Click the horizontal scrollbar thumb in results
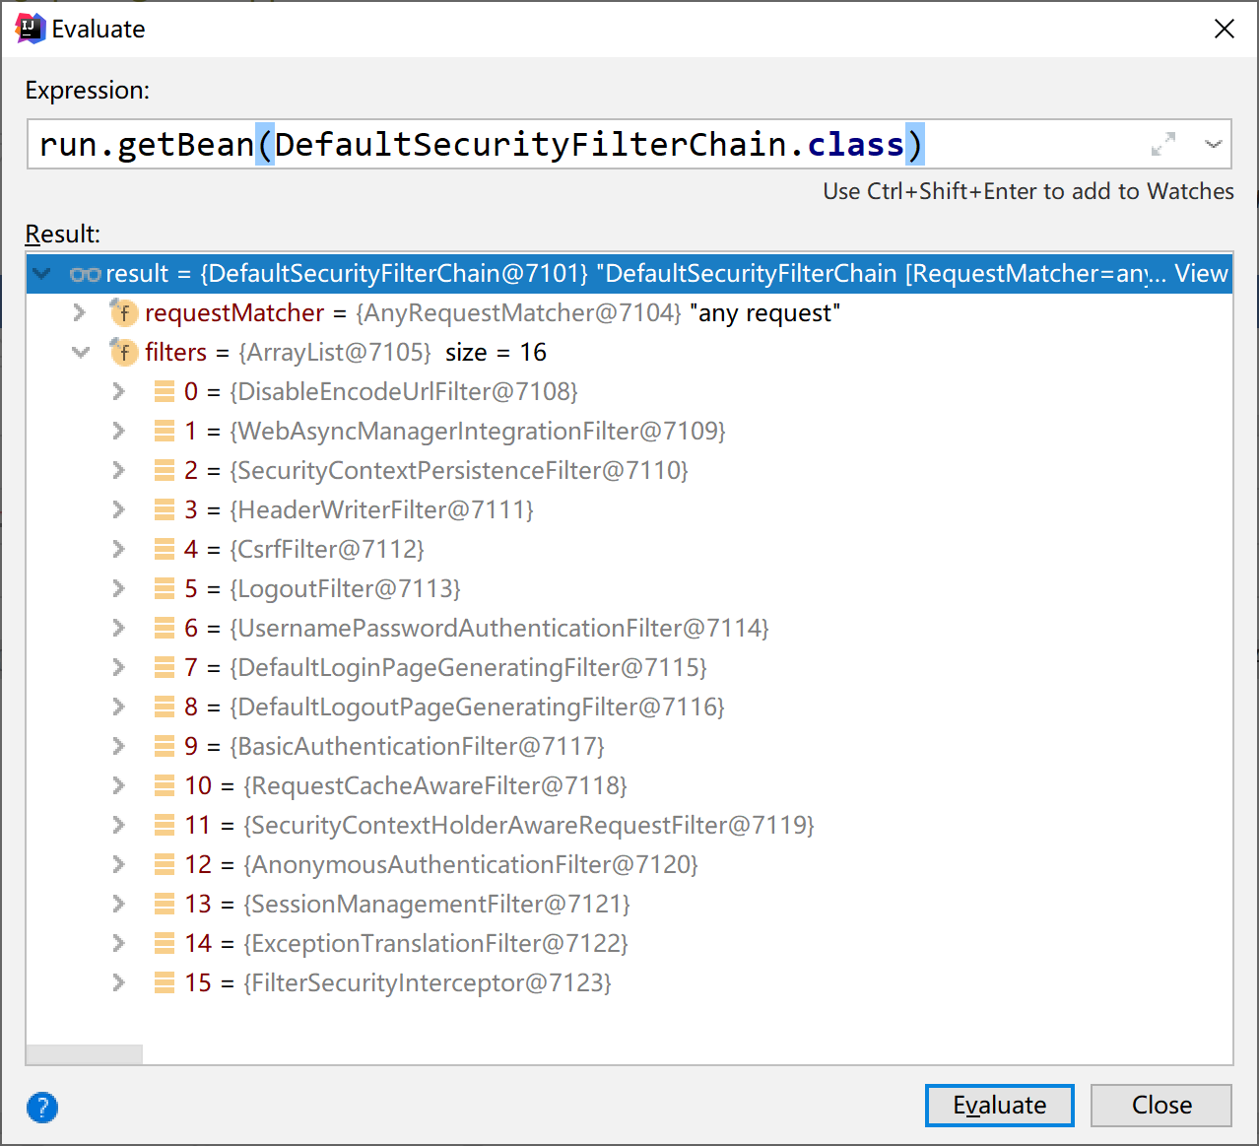The height and width of the screenshot is (1146, 1259). pos(85,1054)
